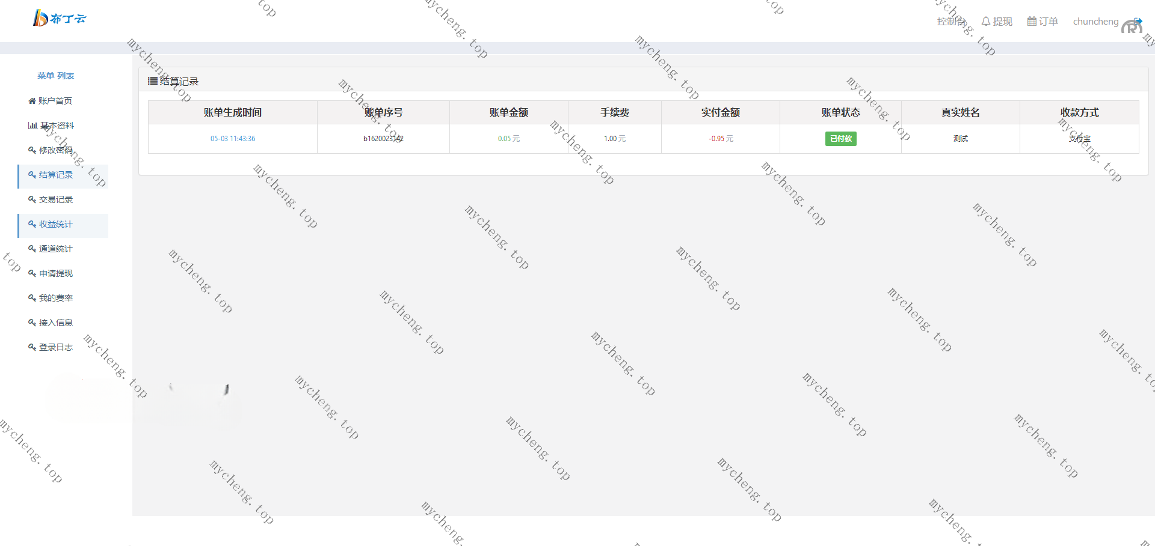View 登录日志 from the sidebar
Screen dimensions: 1155x546
tap(56, 347)
